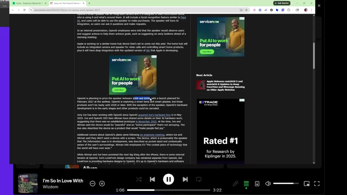Click the black round extension icon
This screenshot has width=347, height=195.
click(x=271, y=10)
